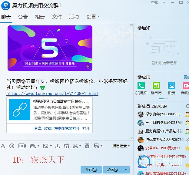This screenshot has width=189, height=175.
Task: Switch to the 相册 tab
Action: point(40,17)
